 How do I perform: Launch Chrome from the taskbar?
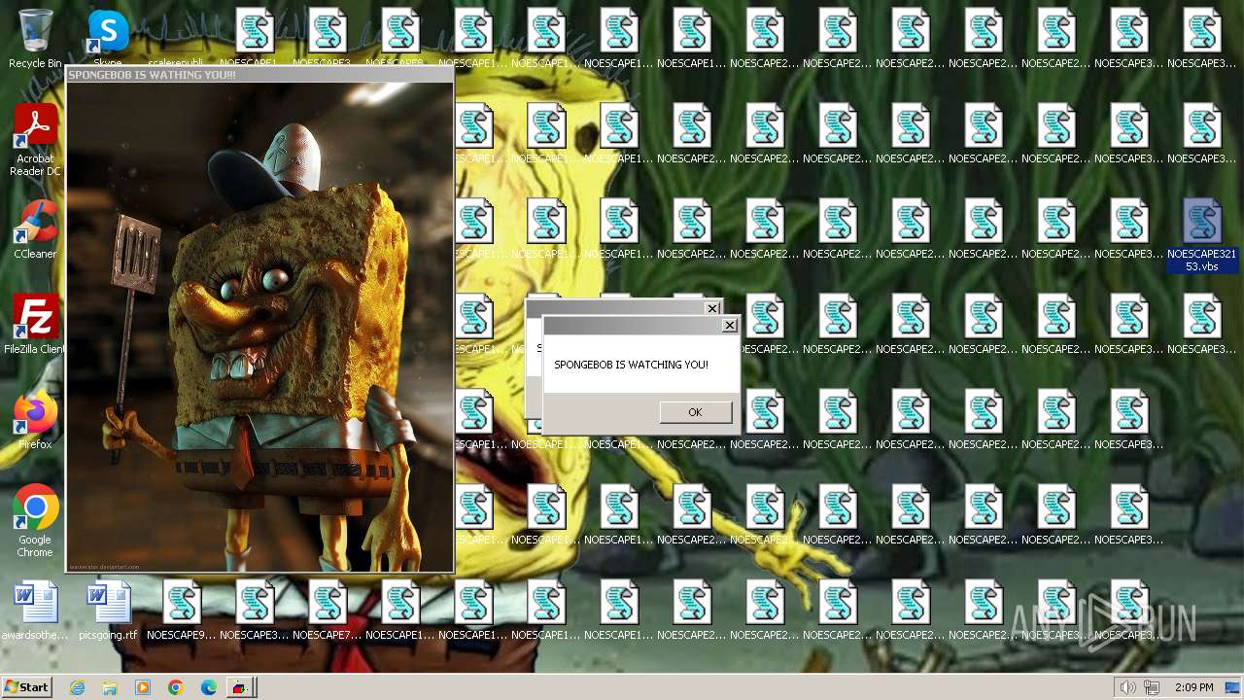176,687
